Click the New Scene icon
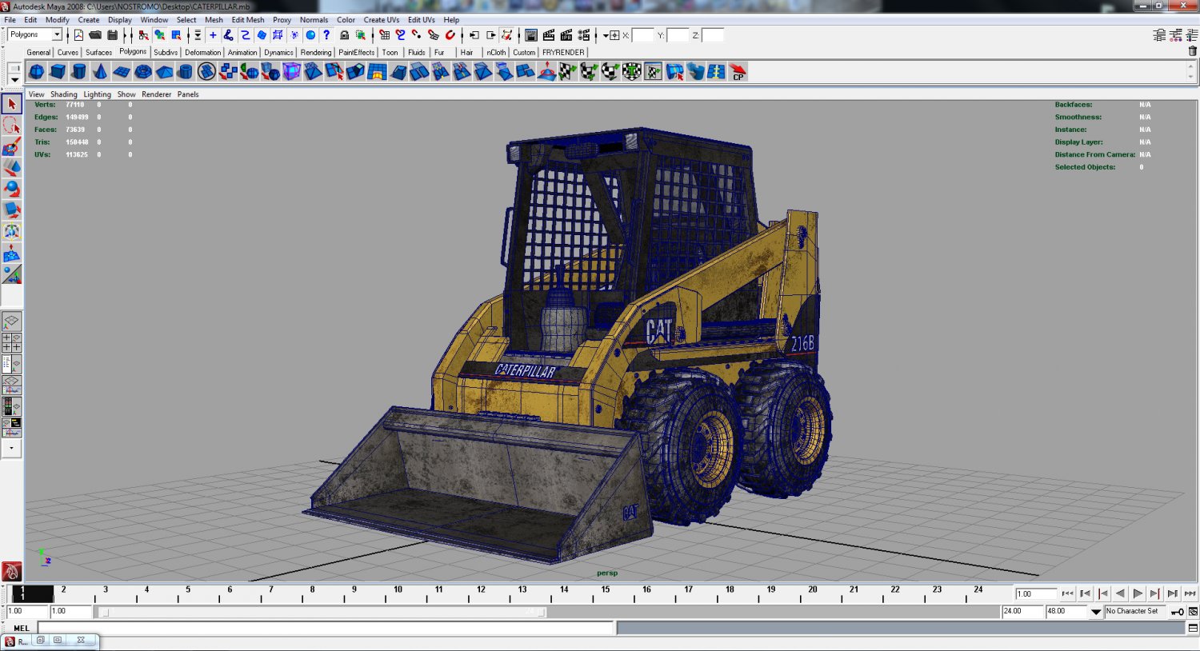The height and width of the screenshot is (651, 1200). tap(78, 35)
